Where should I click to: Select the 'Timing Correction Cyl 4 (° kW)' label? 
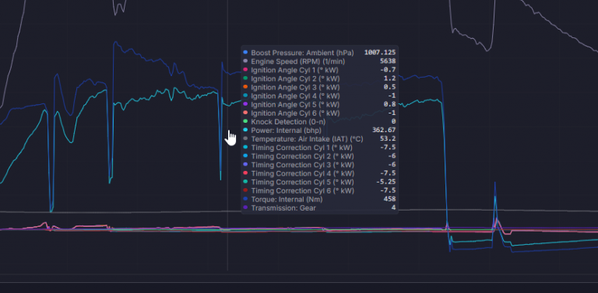pos(302,173)
